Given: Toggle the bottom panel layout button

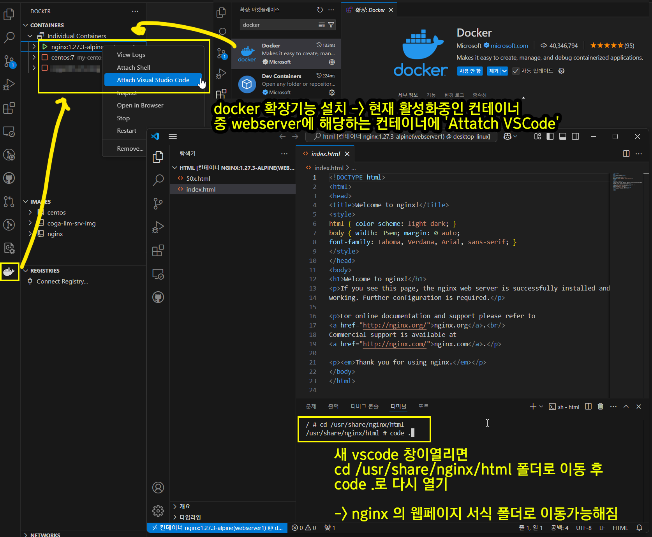Looking at the screenshot, I should (563, 136).
